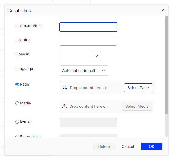Confirm with the OK button
174x161 pixels.
[151, 146]
